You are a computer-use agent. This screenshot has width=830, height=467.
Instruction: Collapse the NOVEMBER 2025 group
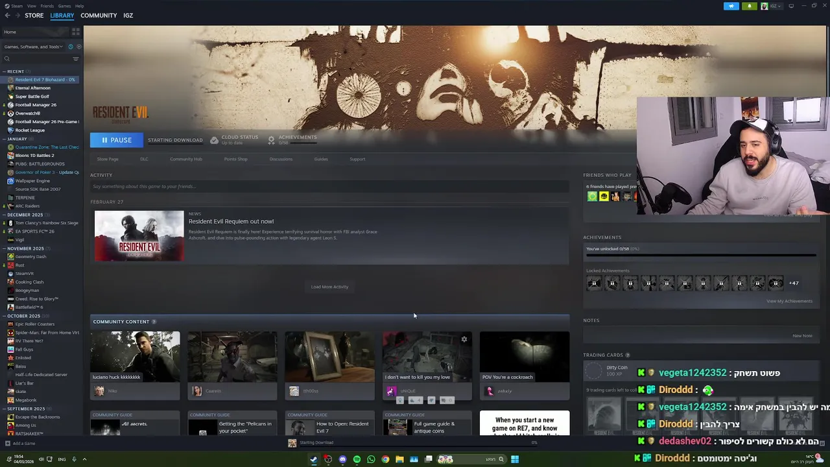click(4, 248)
